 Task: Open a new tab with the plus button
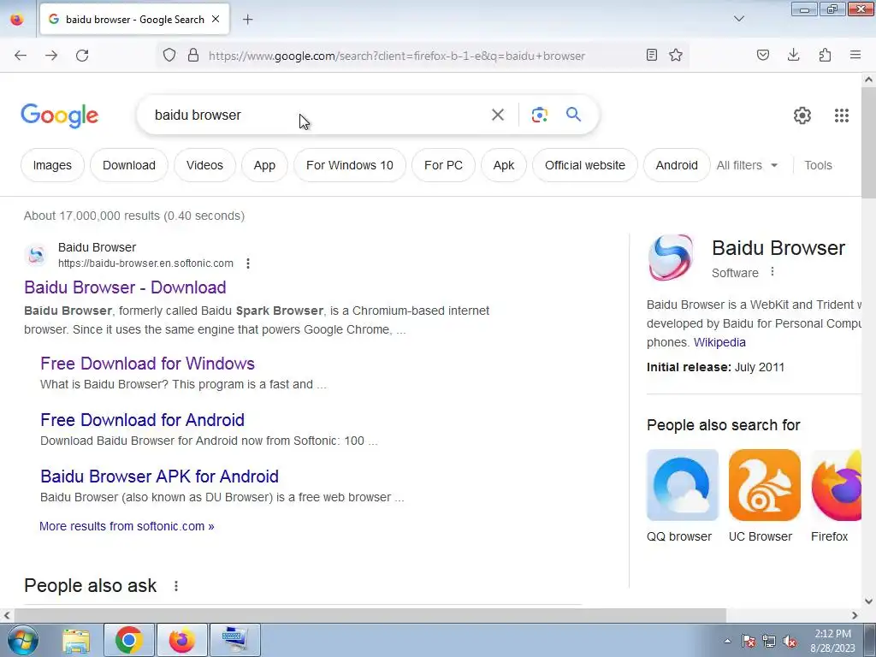(247, 20)
